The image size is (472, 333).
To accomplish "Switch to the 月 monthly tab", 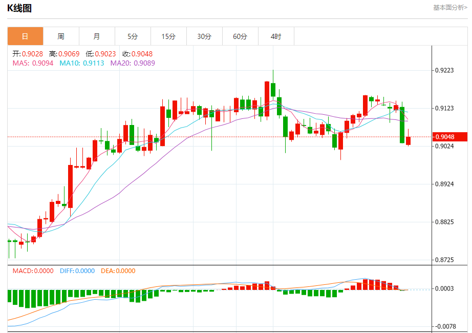I will click(97, 36).
